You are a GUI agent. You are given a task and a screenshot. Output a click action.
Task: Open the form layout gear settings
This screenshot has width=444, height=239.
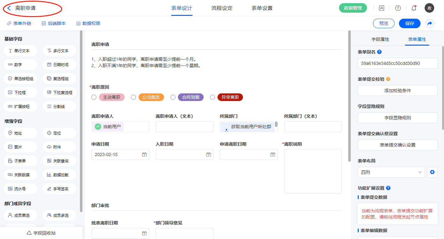(432, 172)
